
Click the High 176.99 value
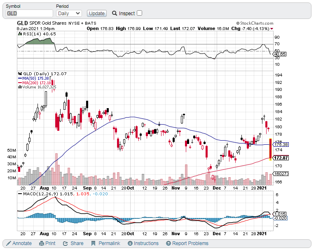(128, 29)
